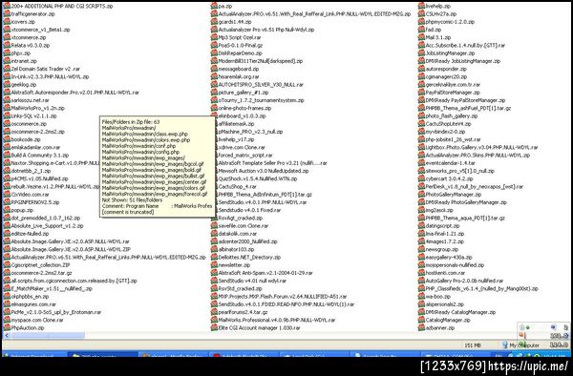The width and height of the screenshot is (573, 376).
Task: Click the archive icon beside livehelp.zip
Action: click(422, 7)
